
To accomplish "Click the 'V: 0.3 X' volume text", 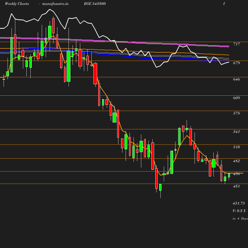I will (239, 211).
